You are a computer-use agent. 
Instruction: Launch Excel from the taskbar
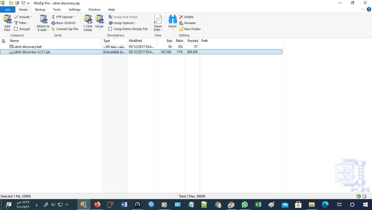tap(258, 205)
